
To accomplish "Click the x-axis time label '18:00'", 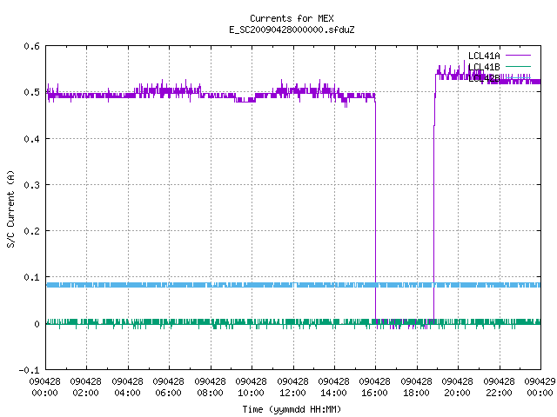I will 416,393.
